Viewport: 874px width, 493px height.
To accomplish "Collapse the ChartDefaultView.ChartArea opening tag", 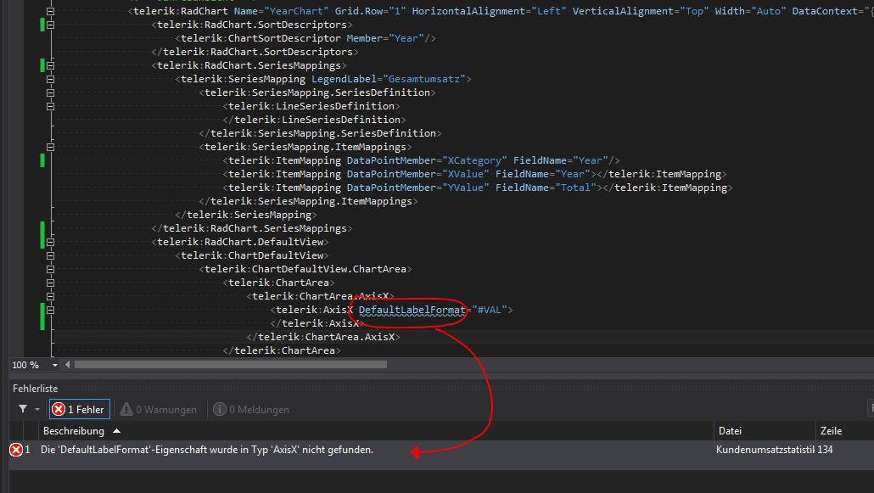I will tap(50, 269).
